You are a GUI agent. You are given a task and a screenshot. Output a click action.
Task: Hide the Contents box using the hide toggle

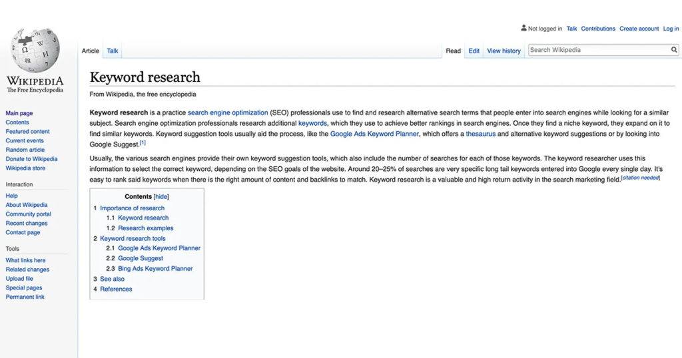point(161,197)
